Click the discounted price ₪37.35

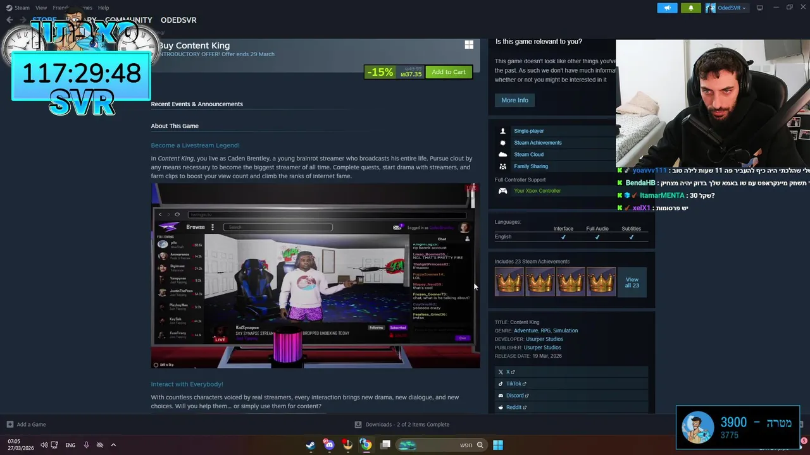tap(411, 75)
